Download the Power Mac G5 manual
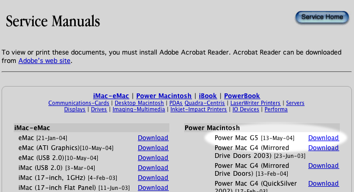354x192 pixels. [x=323, y=138]
